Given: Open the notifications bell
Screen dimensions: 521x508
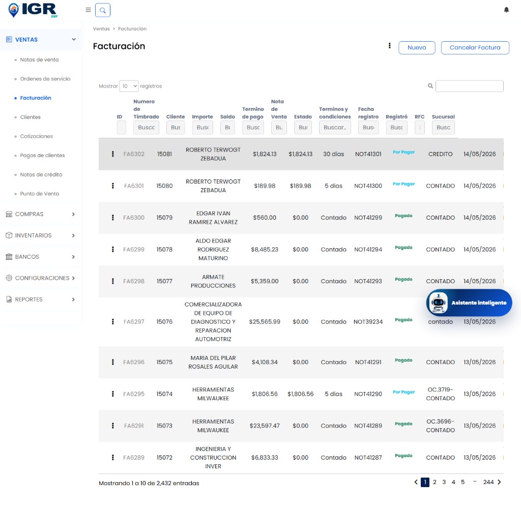Looking at the screenshot, I should pos(506,10).
